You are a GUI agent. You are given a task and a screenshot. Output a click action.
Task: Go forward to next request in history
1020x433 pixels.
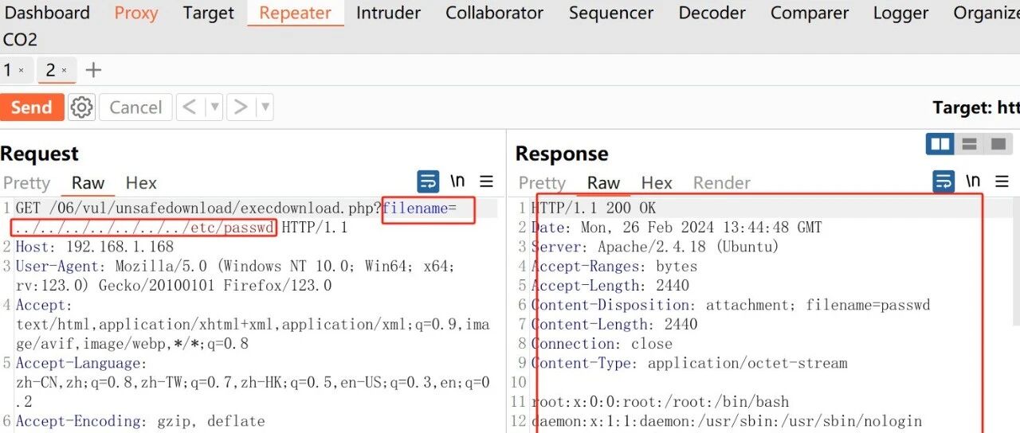point(241,107)
